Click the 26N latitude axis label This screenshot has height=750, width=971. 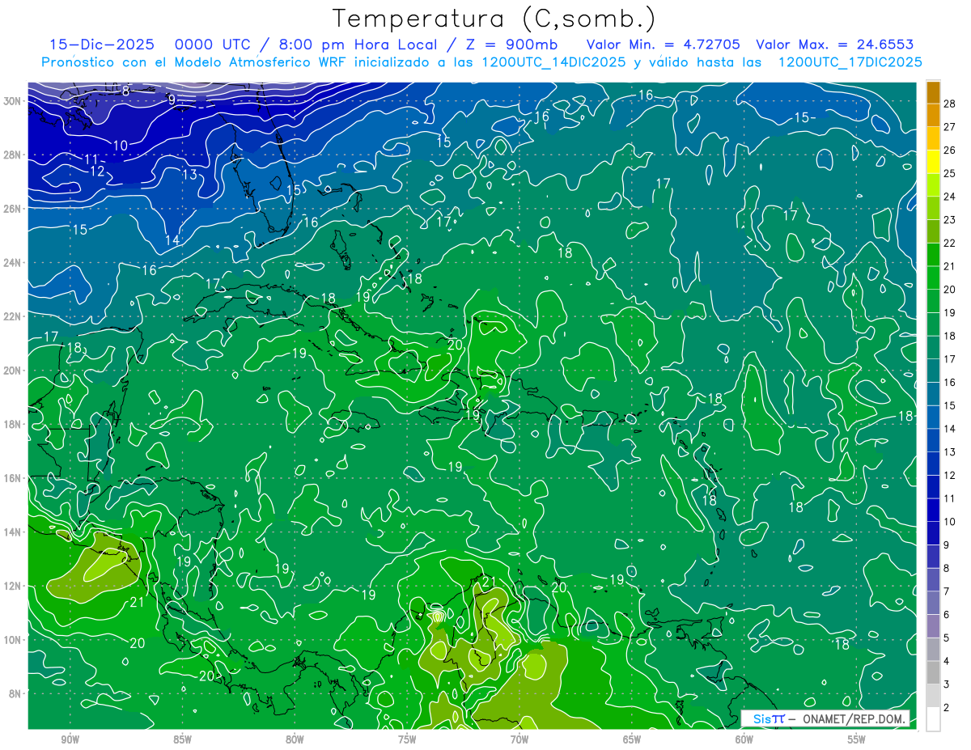(x=12, y=209)
